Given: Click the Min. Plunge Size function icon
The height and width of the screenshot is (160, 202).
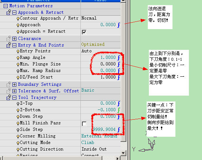Looking at the screenshot, I should (119, 64).
